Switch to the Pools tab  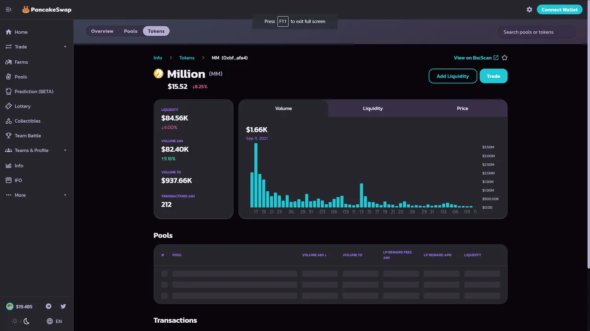pyautogui.click(x=130, y=31)
